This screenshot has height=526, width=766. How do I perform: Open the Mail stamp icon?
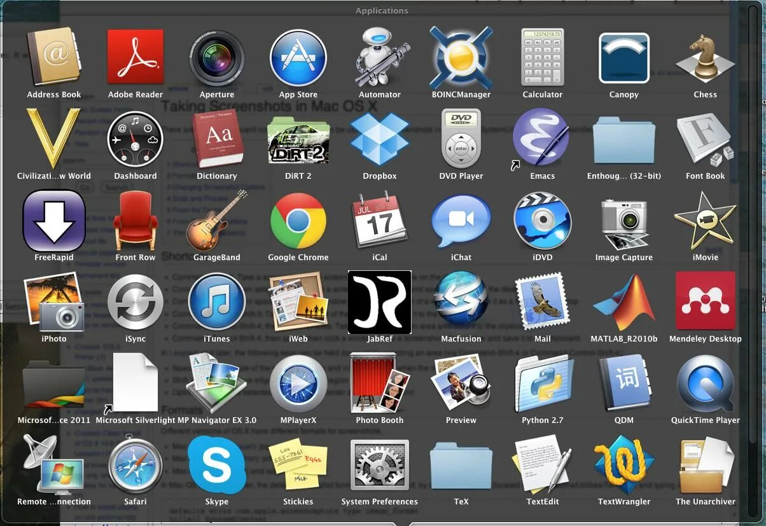(x=543, y=302)
